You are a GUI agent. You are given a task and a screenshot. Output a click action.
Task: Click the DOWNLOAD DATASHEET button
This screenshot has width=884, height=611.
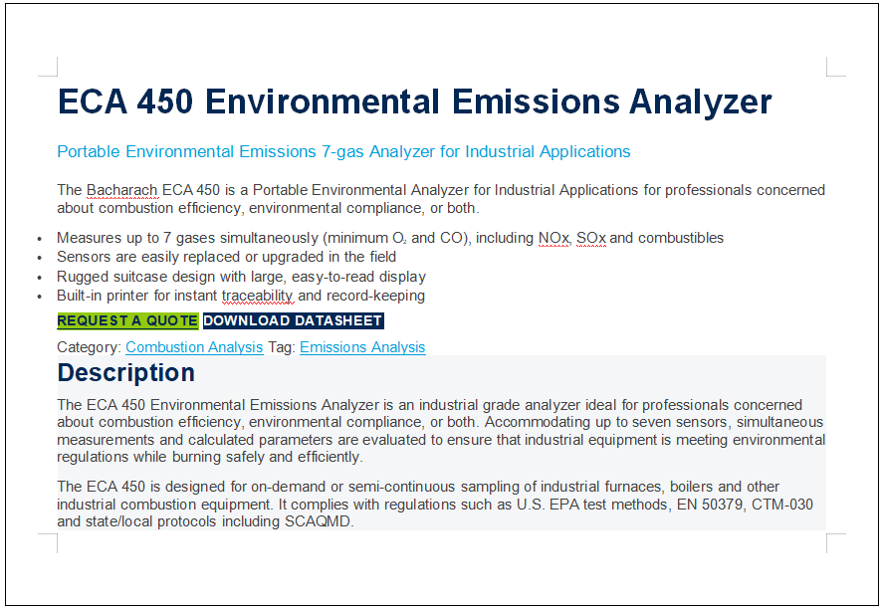pos(293,320)
